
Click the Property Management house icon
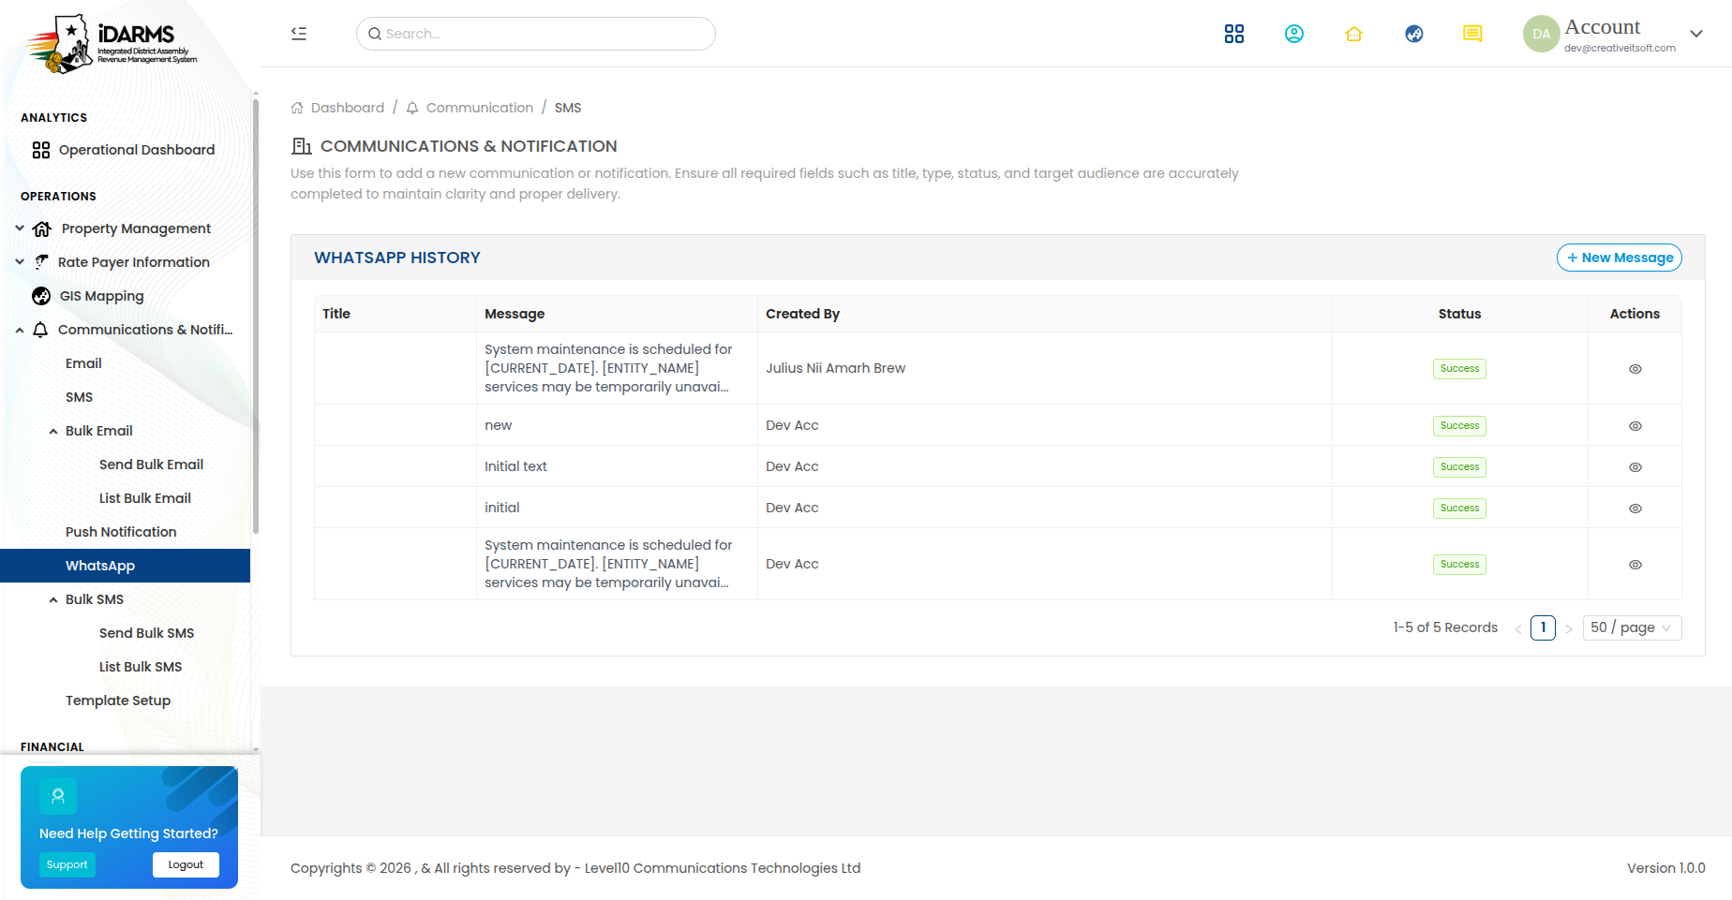pos(42,229)
